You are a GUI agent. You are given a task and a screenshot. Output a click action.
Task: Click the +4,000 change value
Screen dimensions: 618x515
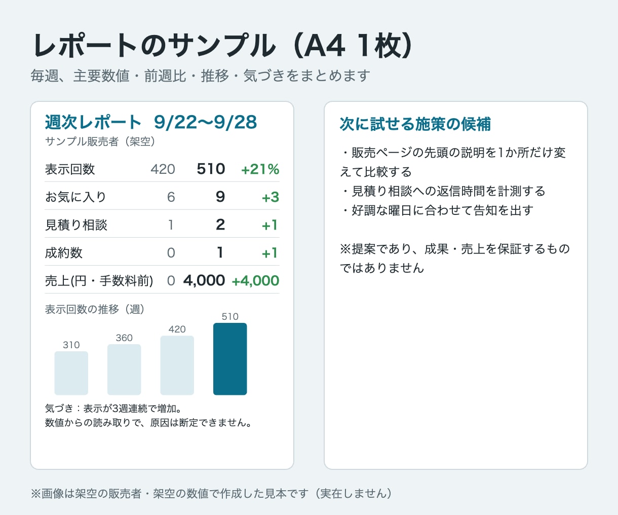click(x=255, y=281)
